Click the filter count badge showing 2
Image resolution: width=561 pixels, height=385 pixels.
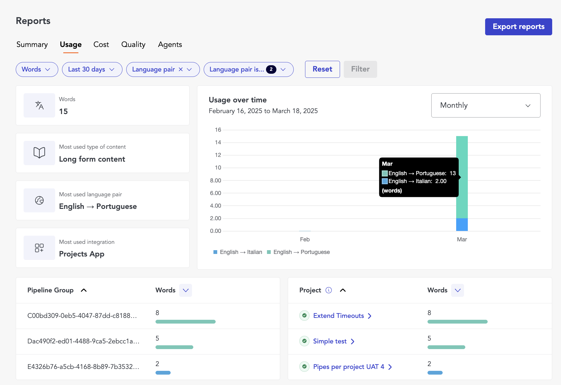271,69
